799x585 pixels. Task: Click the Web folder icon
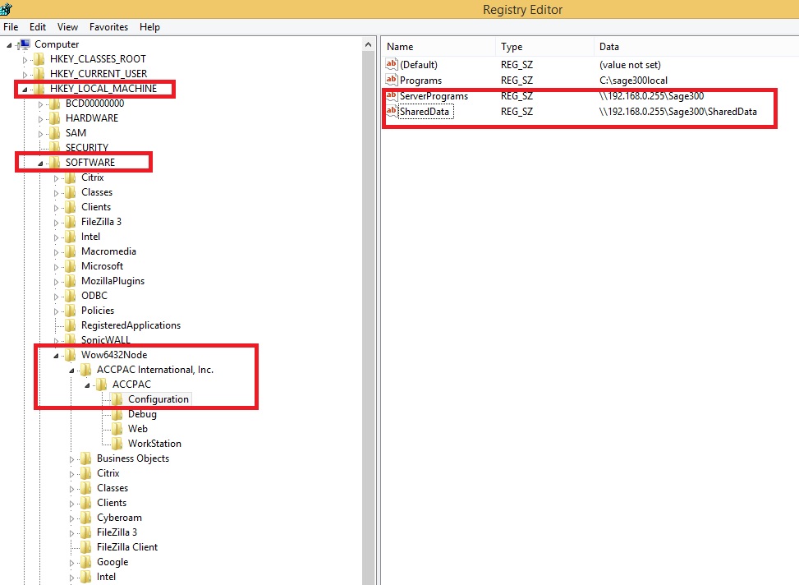pyautogui.click(x=117, y=429)
